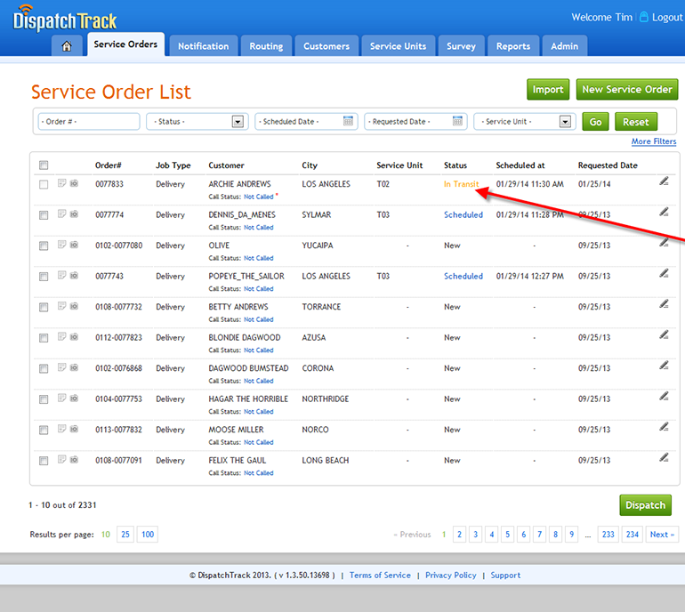Click the edit pencil for Betty Andrews order
685x612 pixels.
(664, 304)
